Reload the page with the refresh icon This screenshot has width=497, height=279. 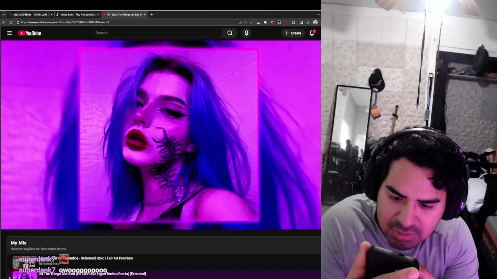click(x=11, y=22)
